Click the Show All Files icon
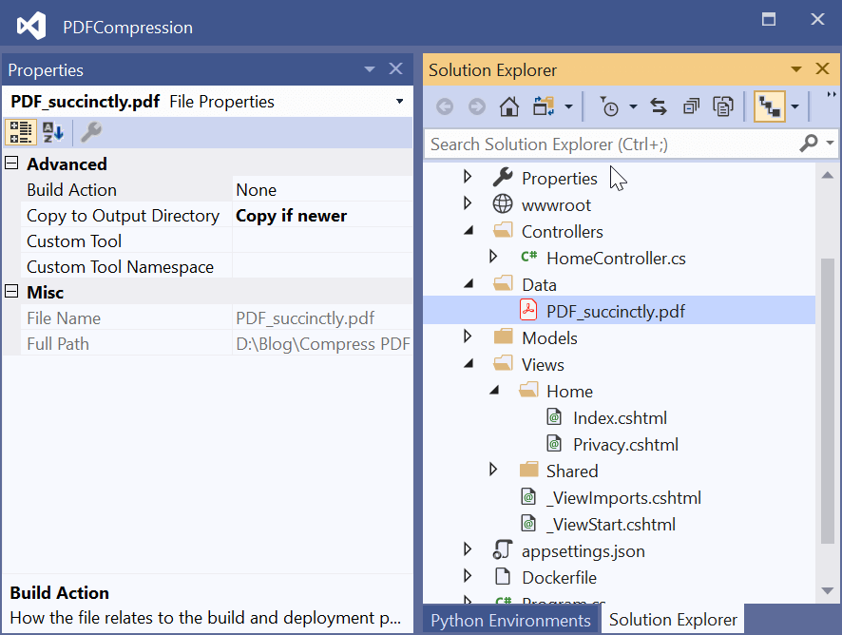 pos(723,106)
